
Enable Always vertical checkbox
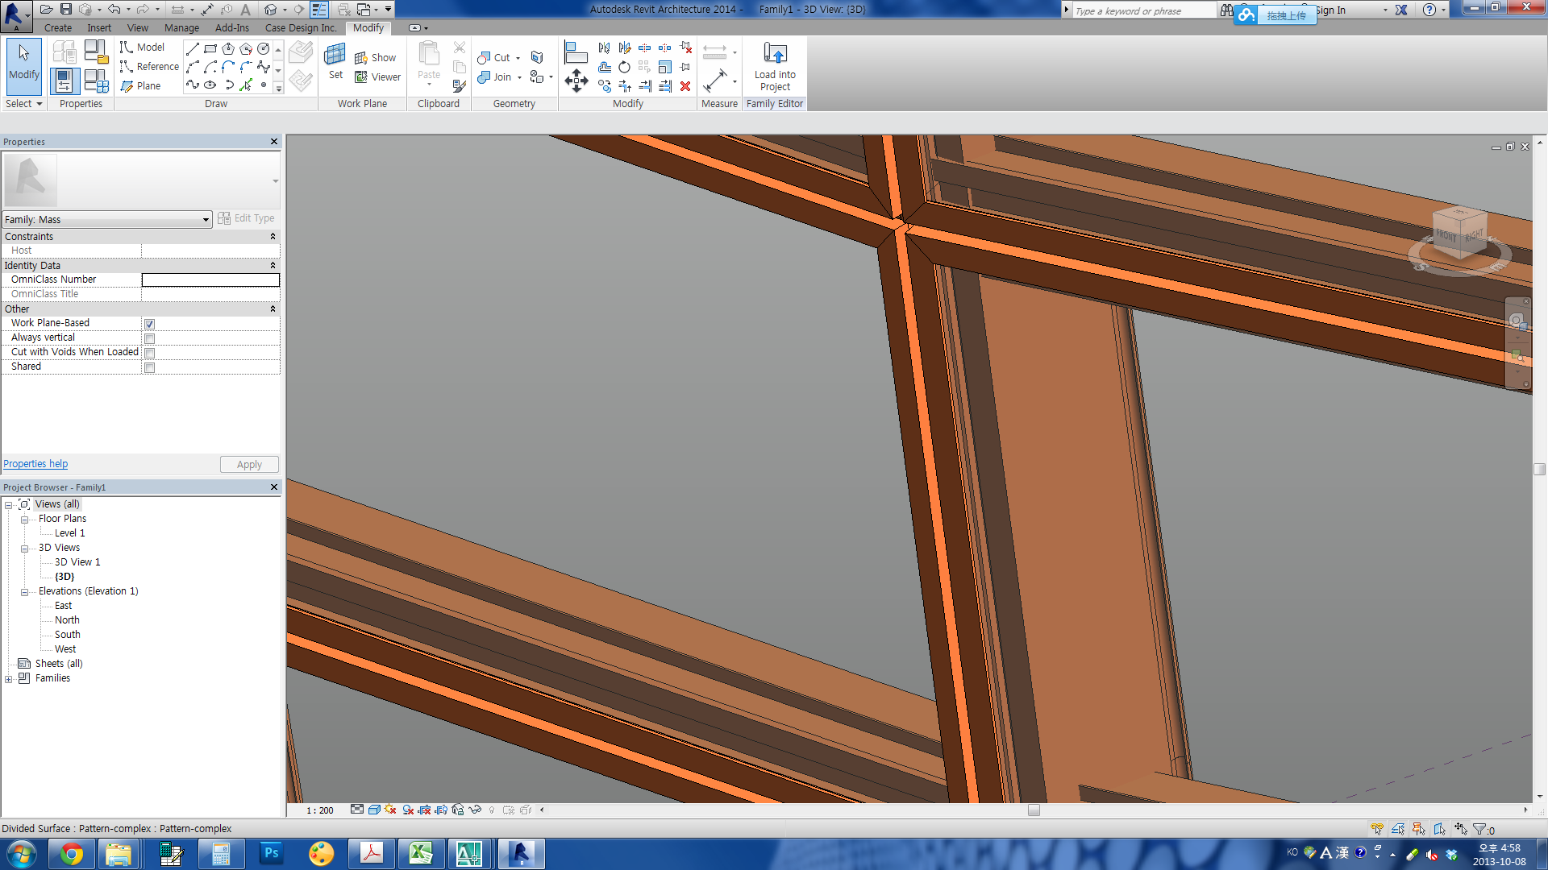[x=149, y=338]
